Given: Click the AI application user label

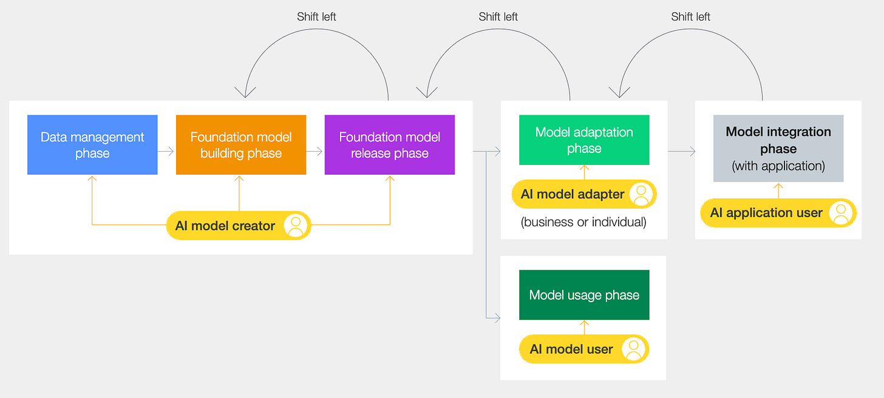Looking at the screenshot, I should point(766,213).
